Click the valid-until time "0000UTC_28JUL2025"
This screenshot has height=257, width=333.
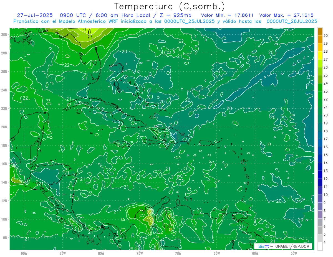(x=292, y=21)
